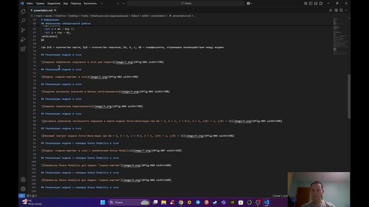
Task: Open the Accounts menu icon
Action: (23, 179)
